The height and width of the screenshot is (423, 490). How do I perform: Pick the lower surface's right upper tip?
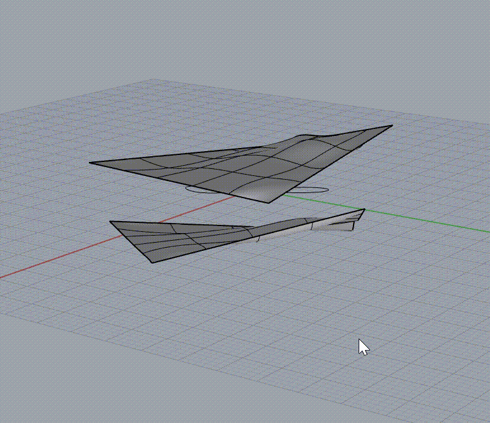(x=364, y=210)
